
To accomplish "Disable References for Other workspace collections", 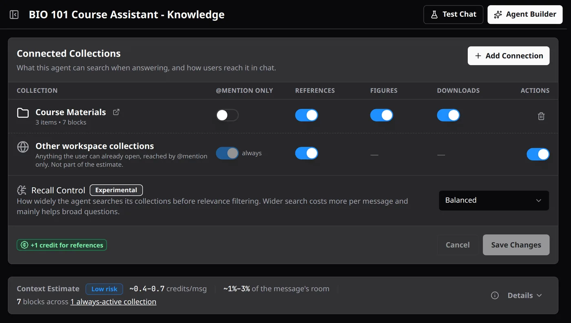I will [307, 153].
